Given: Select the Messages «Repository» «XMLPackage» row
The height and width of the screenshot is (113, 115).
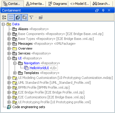Looking at the screenshot, I should click(47, 44).
